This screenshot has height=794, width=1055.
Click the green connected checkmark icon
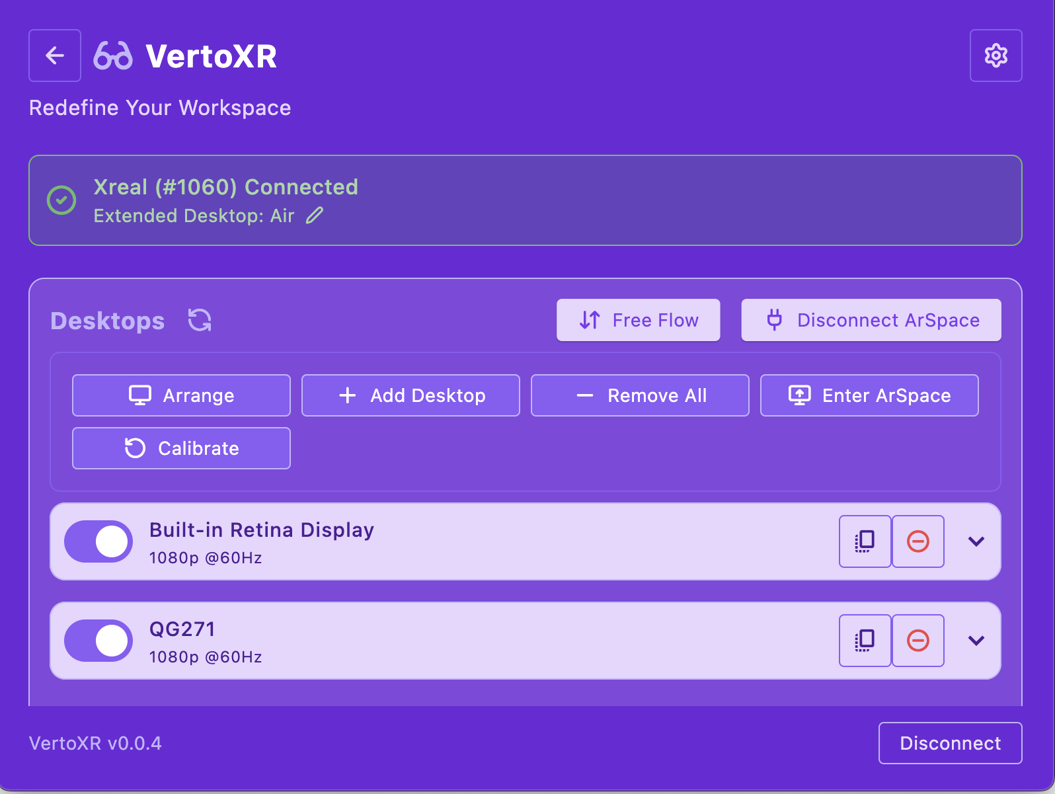[61, 200]
